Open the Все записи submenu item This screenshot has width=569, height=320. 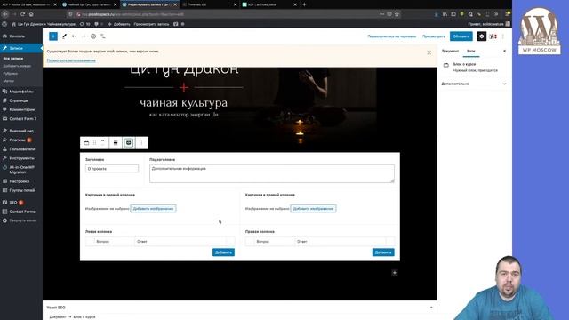(x=13, y=59)
